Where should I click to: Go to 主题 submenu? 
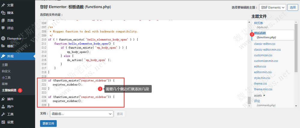(5, 65)
